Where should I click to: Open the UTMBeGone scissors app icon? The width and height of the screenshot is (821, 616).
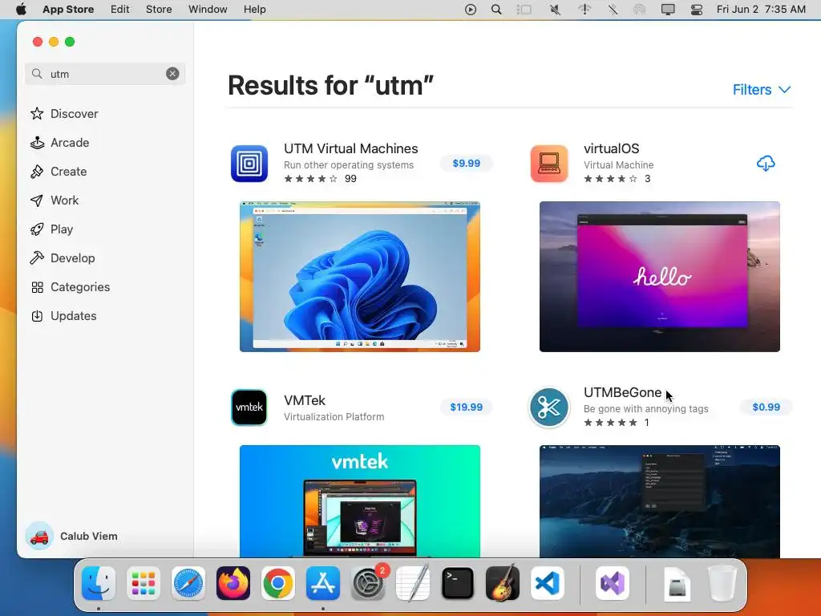pyautogui.click(x=549, y=407)
